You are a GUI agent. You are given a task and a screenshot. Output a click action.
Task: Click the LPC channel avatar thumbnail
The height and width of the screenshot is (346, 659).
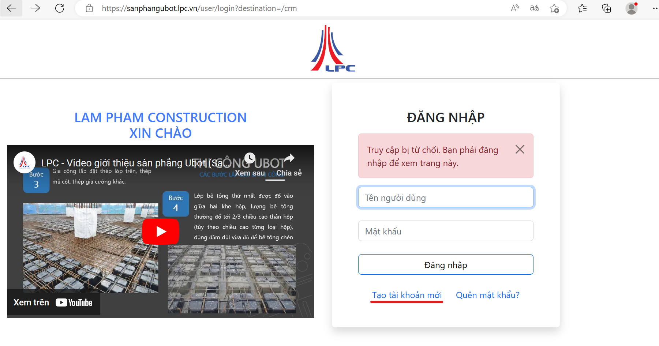click(x=24, y=162)
